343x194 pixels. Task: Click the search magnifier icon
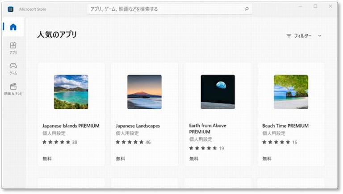pyautogui.click(x=247, y=9)
